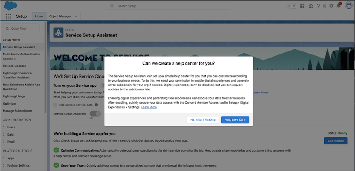Viewport: 355px width, 171px height.
Task: Open the Help question mark icon
Action: pos(318,6)
